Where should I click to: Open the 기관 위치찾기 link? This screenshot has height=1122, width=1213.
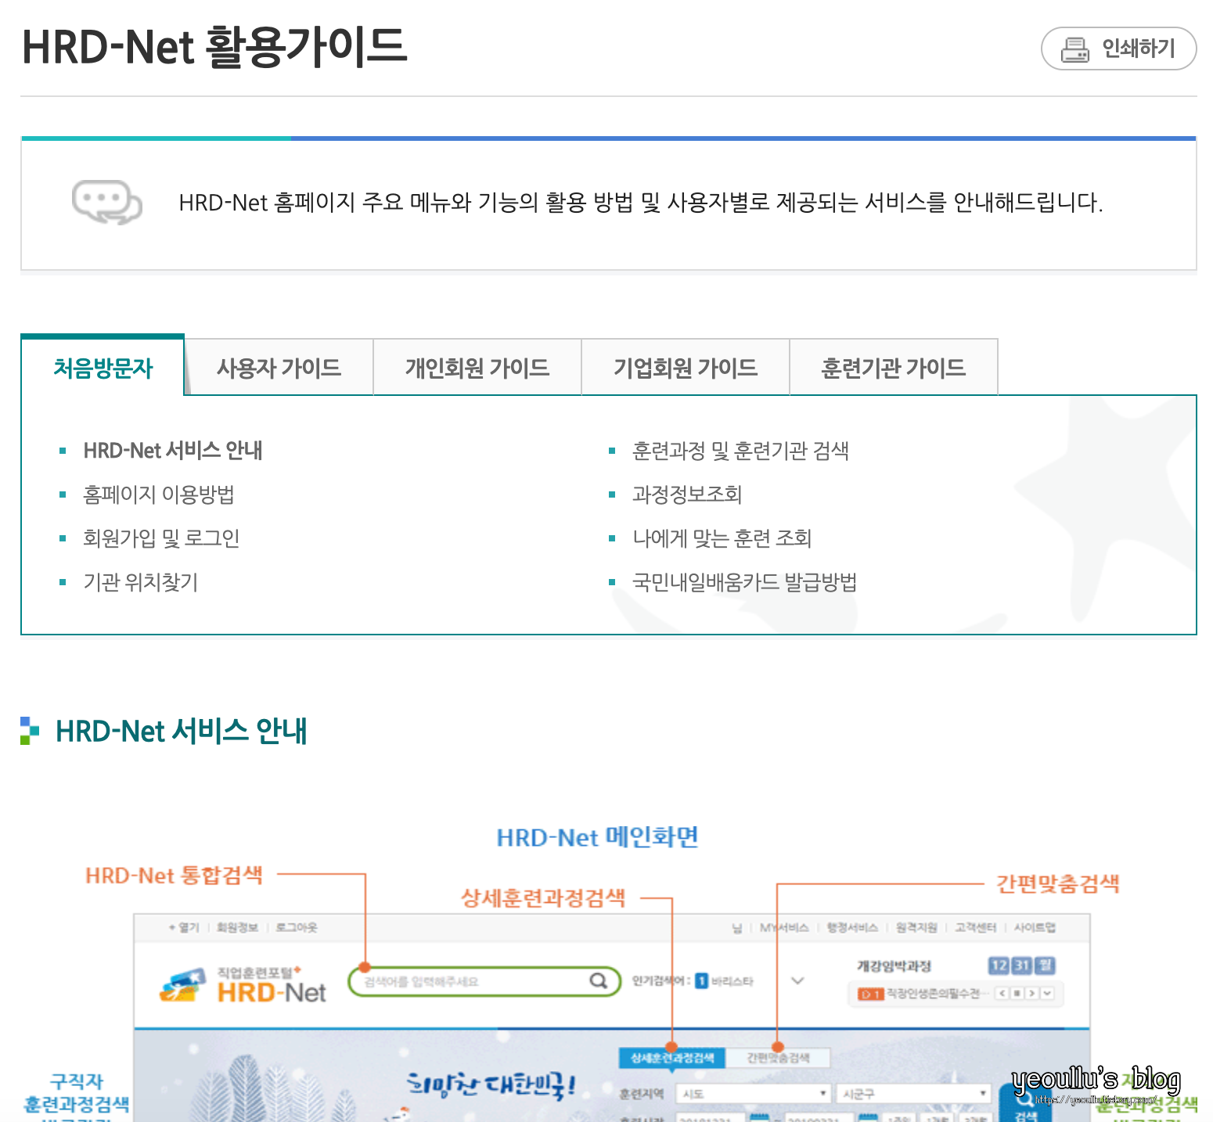click(141, 582)
